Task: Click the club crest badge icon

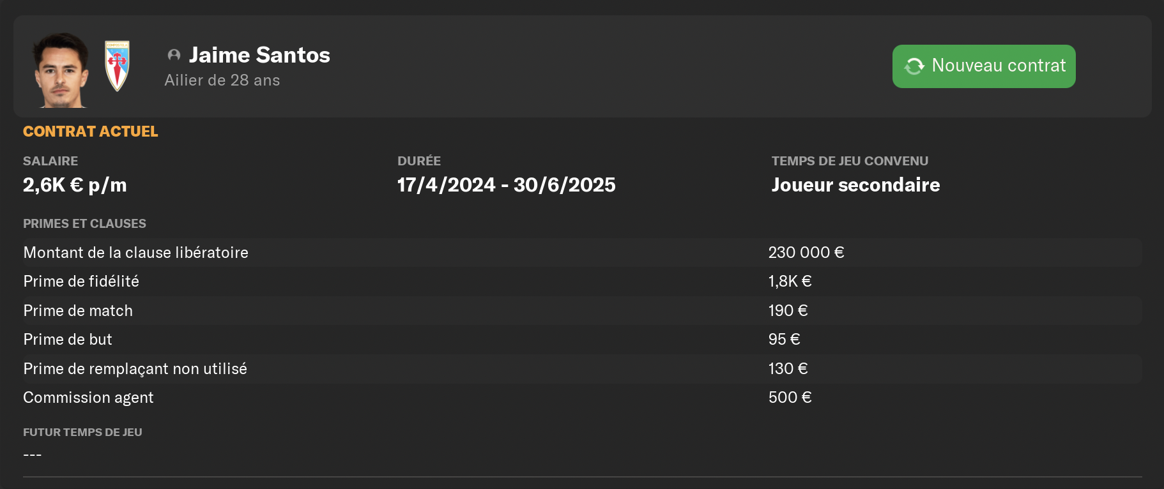Action: coord(118,66)
